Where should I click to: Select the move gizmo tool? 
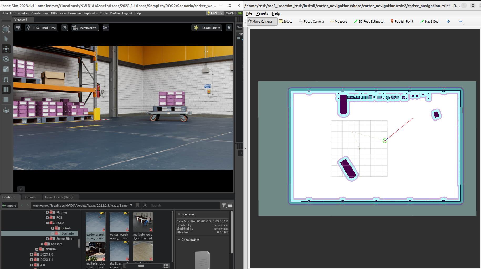[x=6, y=49]
